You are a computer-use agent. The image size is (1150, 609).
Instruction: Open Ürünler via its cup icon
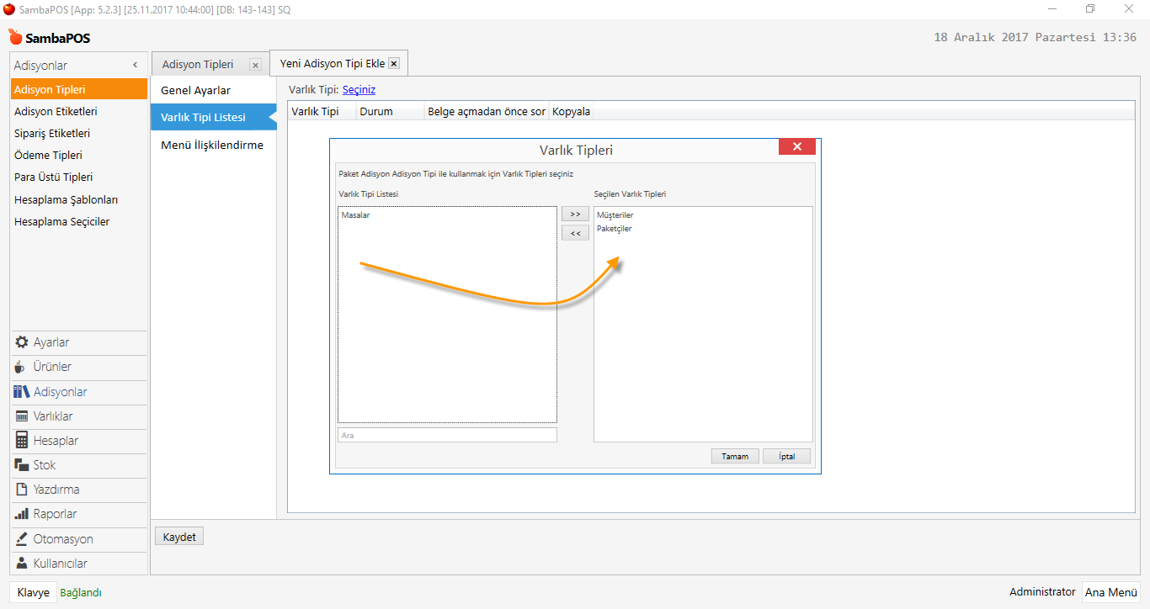[21, 367]
